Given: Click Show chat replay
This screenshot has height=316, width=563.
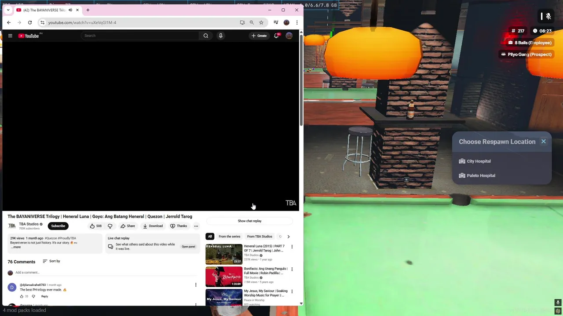Looking at the screenshot, I should [x=249, y=221].
